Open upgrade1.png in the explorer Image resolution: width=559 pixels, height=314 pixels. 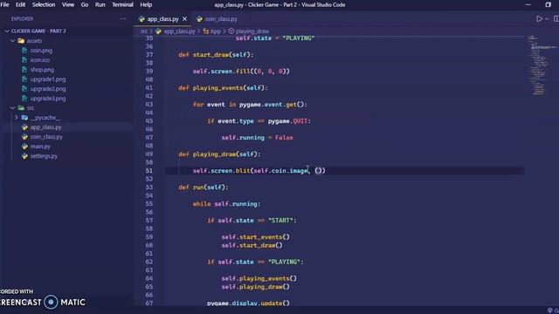(48, 79)
